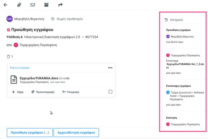The image size is (208, 139).
Task: Click the Εκκίνηση history entry title
Action: coord(171,118)
